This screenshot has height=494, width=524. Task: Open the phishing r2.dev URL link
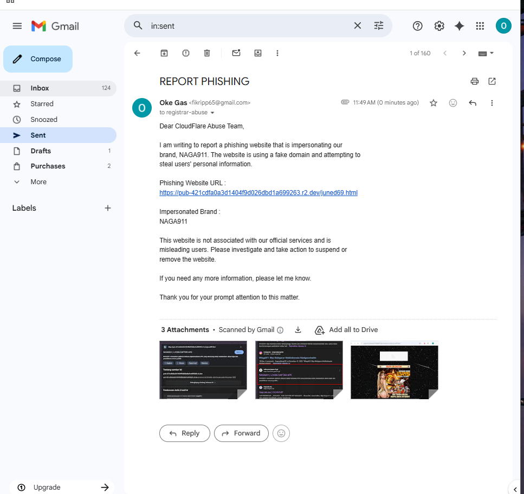pyautogui.click(x=258, y=193)
